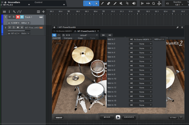Arm record on MT-Pow..mKit track

[18, 27]
